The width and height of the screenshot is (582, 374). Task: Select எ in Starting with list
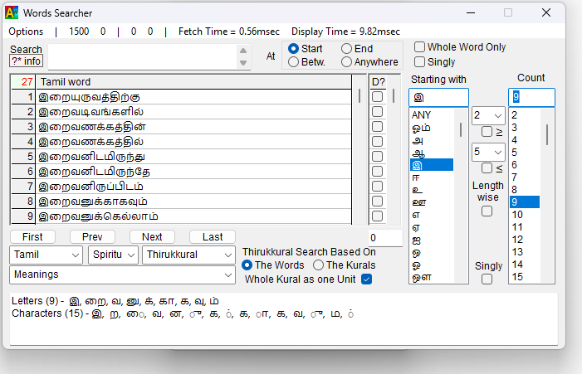tap(432, 215)
